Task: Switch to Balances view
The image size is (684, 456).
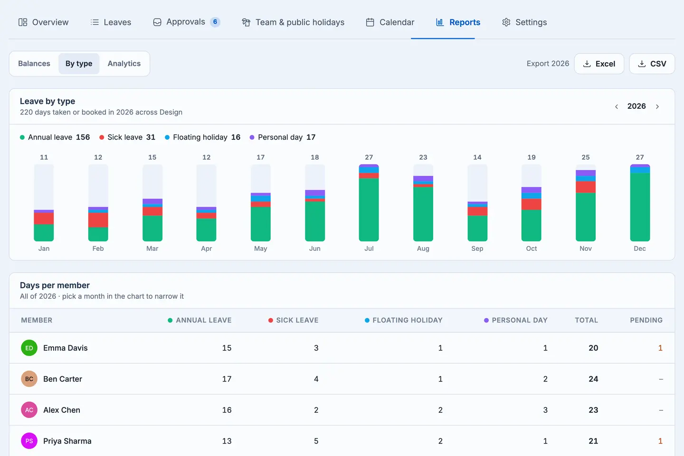Action: click(x=34, y=64)
